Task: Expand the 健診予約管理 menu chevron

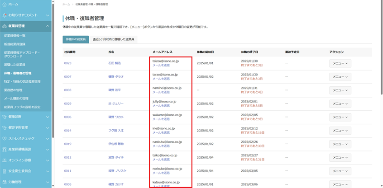Action: tap(48, 127)
